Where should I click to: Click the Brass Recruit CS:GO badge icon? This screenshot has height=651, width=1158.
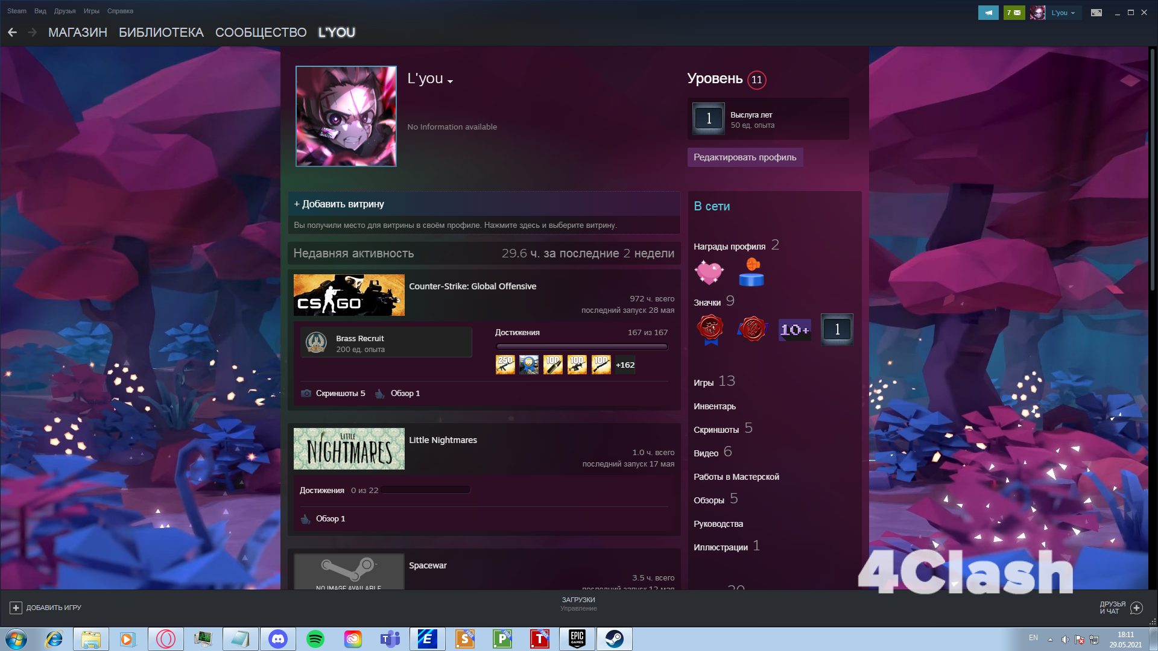tap(316, 342)
